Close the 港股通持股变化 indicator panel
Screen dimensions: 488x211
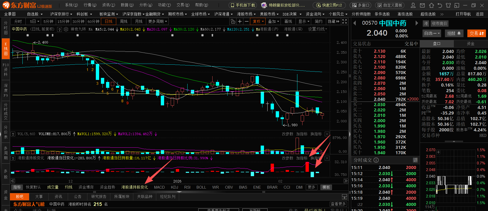[327, 158]
